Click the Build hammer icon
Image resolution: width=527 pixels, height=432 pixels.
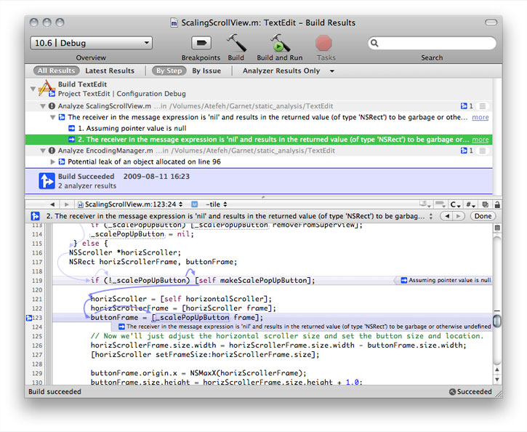pos(236,43)
